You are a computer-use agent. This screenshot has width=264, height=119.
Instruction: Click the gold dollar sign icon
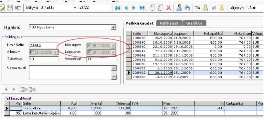[x=222, y=8]
